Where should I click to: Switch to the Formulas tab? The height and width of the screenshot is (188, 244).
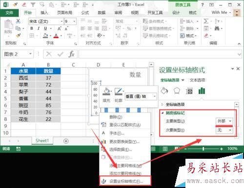pos(85,13)
